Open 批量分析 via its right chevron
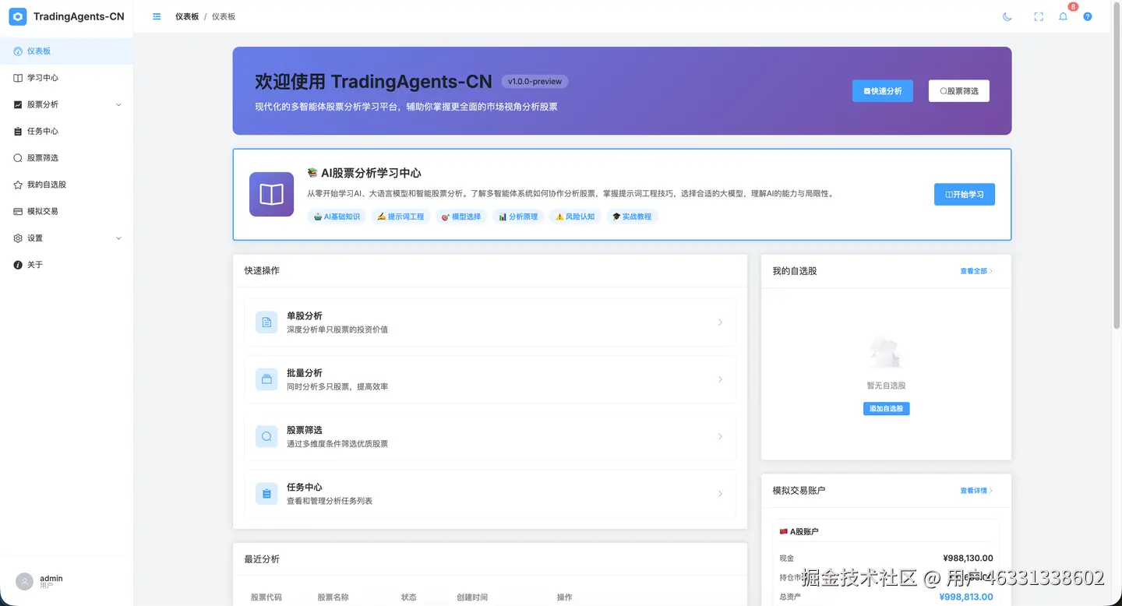Screen dimensions: 1122x606 pos(720,379)
